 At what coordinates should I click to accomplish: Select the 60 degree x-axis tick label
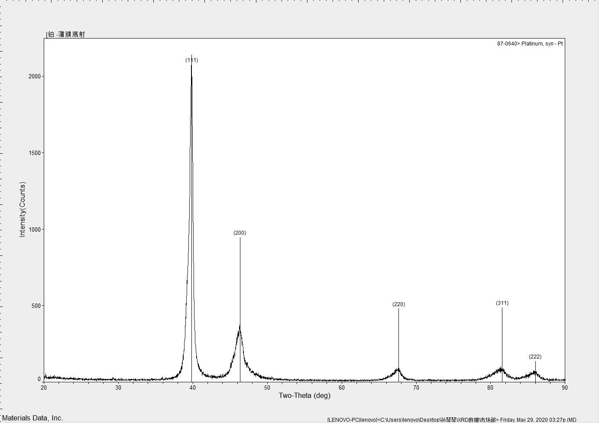point(341,387)
